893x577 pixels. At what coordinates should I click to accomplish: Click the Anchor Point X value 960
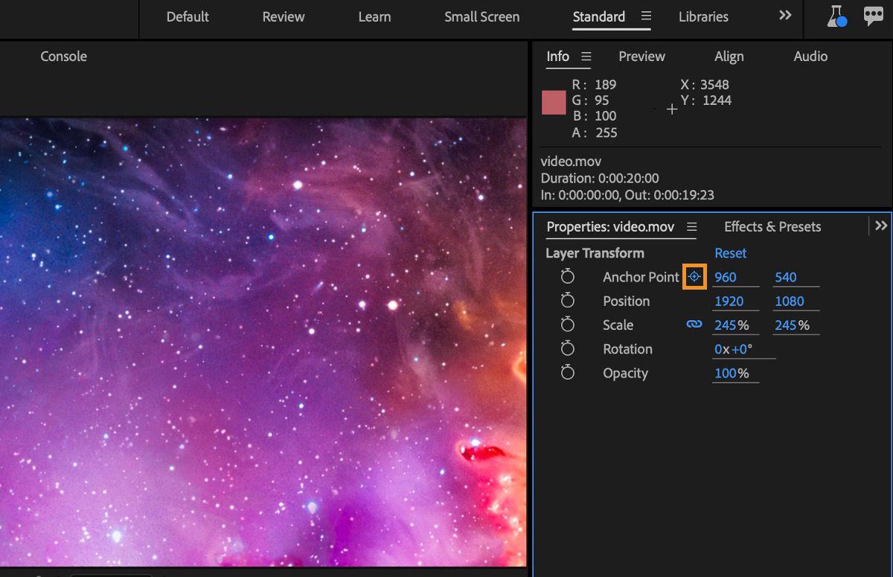coord(725,277)
